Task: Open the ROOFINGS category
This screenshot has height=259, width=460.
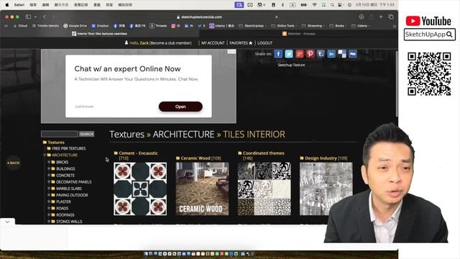Action: [x=65, y=215]
